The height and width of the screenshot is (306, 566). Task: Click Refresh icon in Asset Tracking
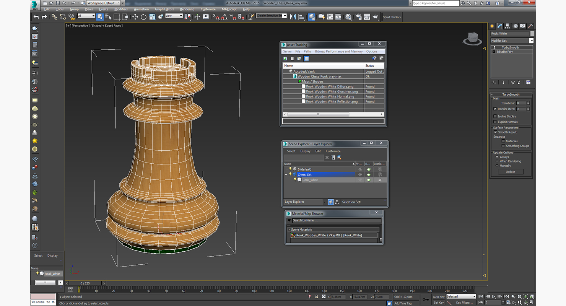click(x=285, y=59)
